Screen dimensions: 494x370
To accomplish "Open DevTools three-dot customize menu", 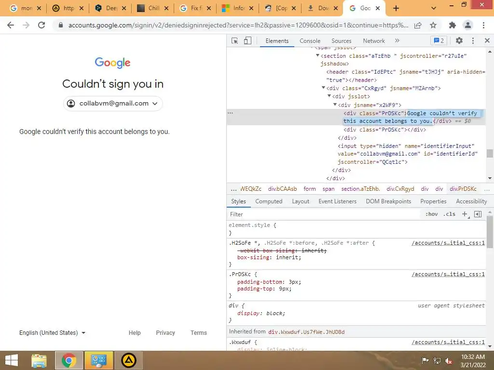I will pyautogui.click(x=473, y=40).
